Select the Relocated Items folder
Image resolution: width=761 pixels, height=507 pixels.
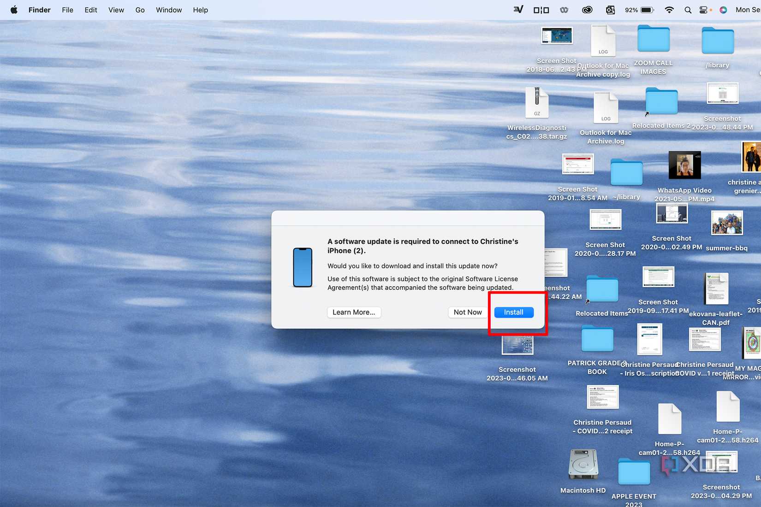coord(602,289)
